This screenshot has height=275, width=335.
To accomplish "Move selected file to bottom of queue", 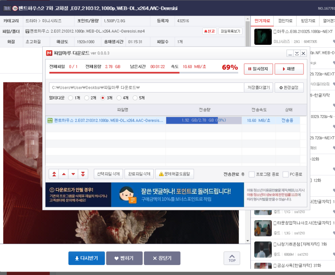I will point(83,174).
